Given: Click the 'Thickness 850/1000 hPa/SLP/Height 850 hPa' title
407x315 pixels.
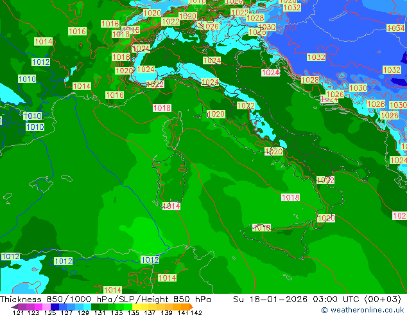Looking at the screenshot, I should [x=105, y=299].
